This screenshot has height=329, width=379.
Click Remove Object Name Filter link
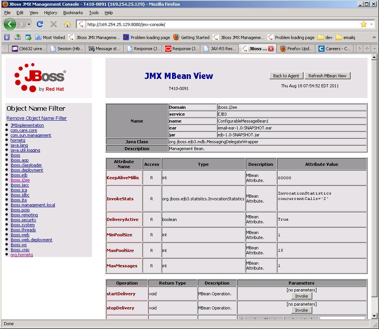point(37,118)
